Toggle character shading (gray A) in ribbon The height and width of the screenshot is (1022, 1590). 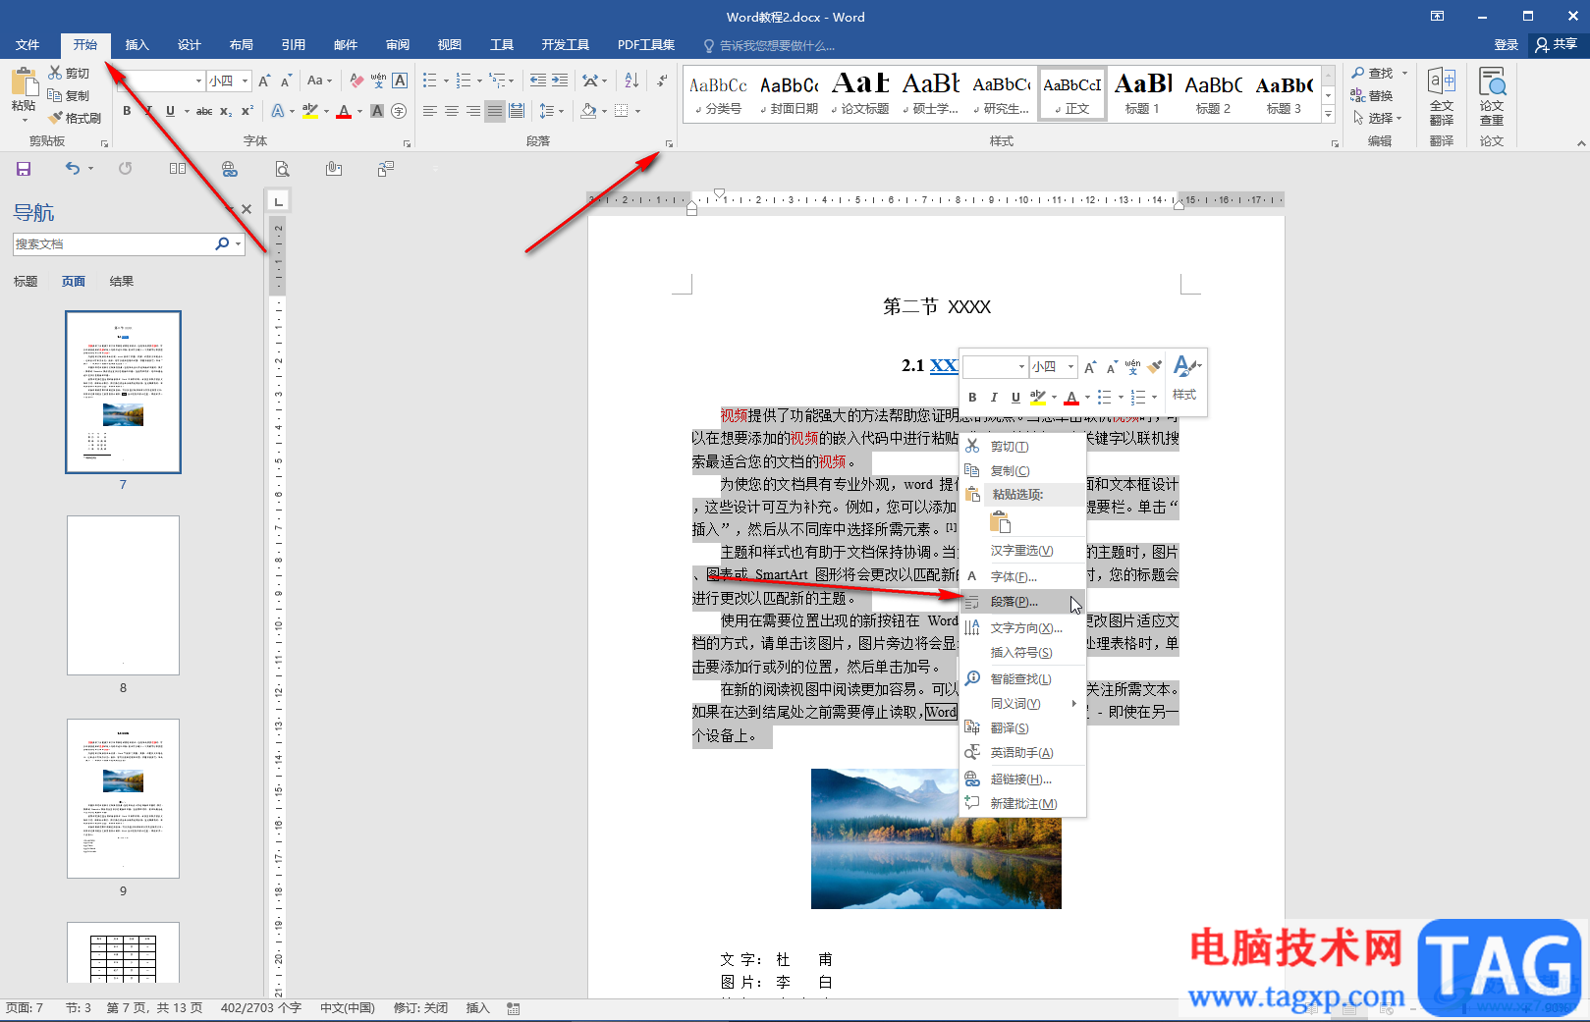click(x=377, y=111)
